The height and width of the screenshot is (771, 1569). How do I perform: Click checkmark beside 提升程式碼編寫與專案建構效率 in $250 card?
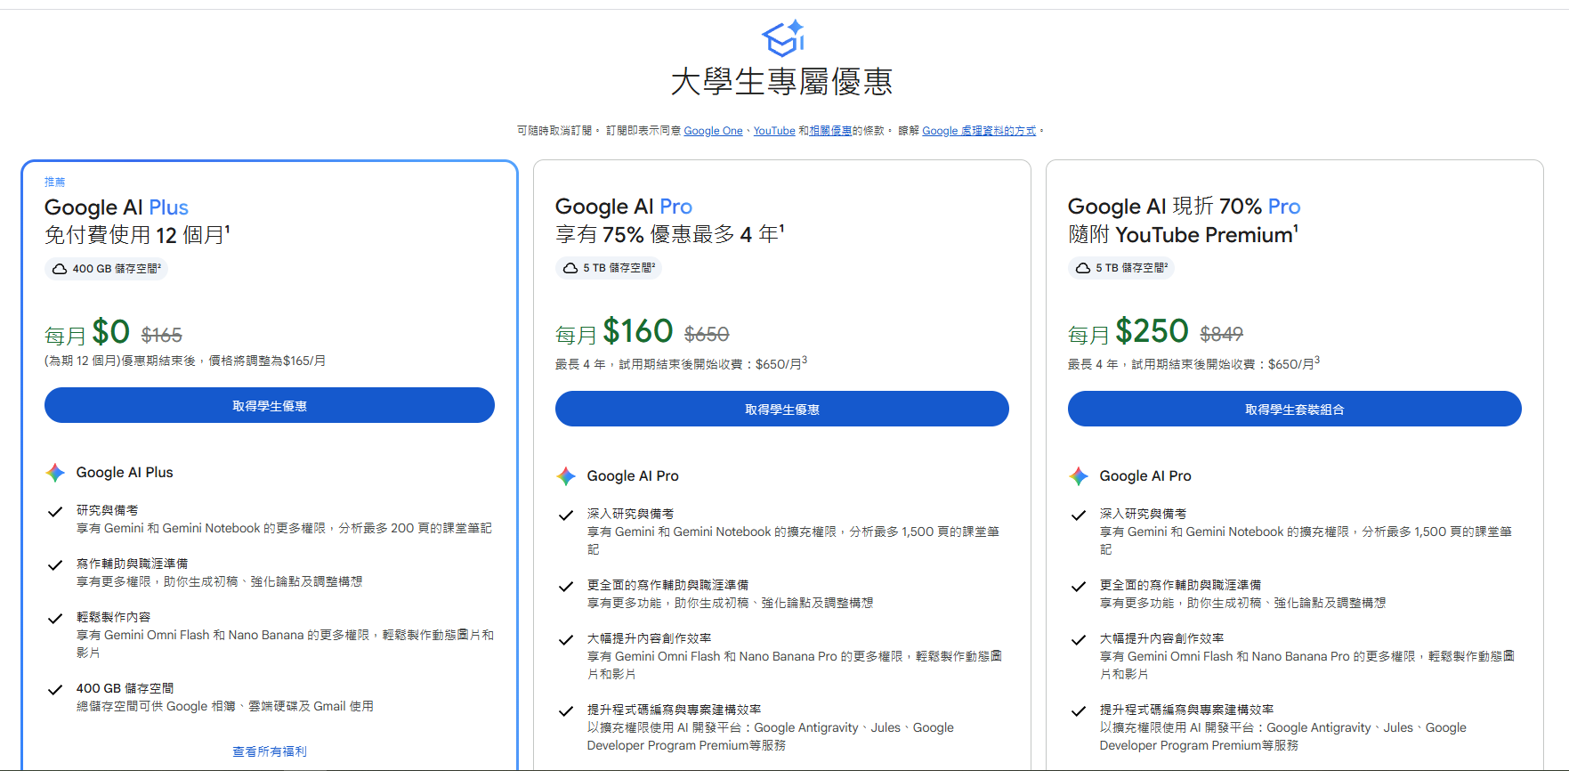coord(1079,711)
